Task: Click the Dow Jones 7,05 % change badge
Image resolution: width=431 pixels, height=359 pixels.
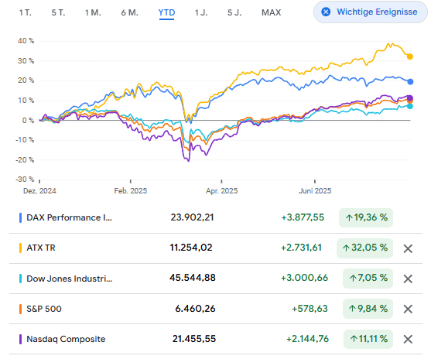Action: click(x=368, y=279)
